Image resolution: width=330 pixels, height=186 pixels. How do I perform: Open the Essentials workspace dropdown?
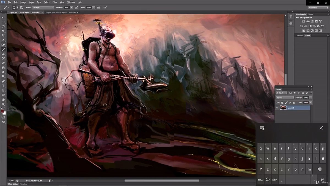point(318,8)
